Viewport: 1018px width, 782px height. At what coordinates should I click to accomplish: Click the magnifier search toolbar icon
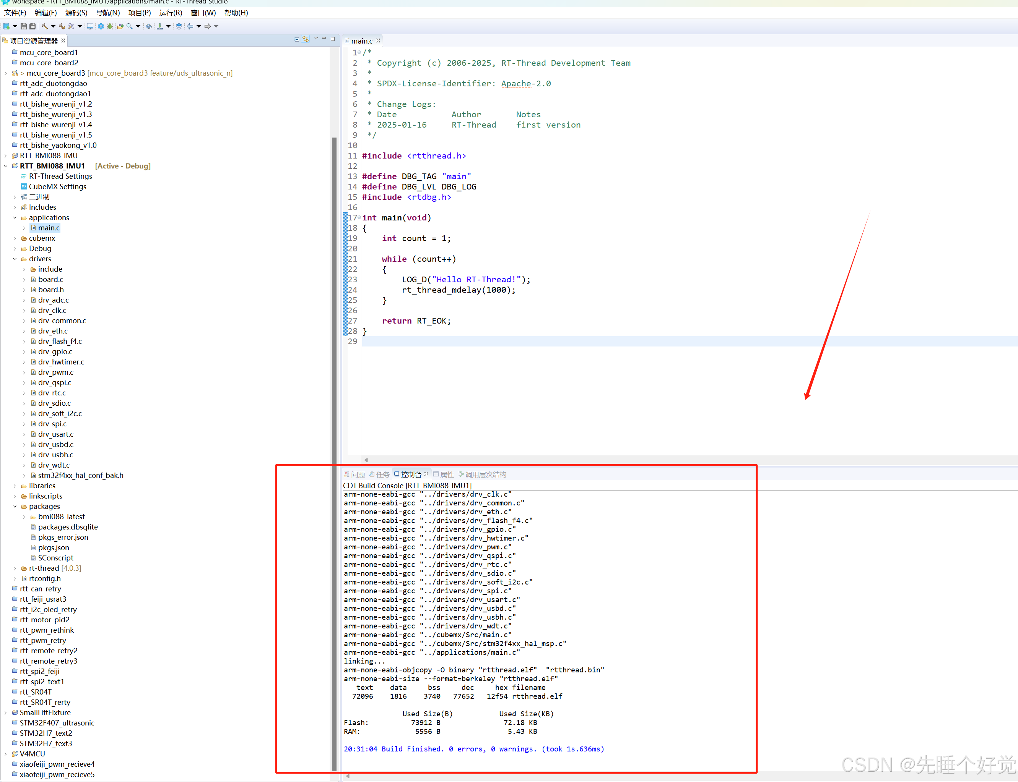click(x=130, y=26)
